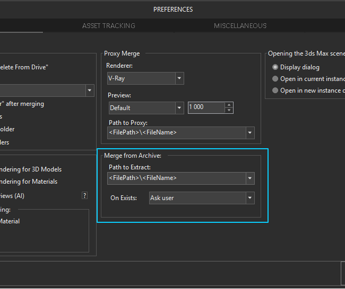Open the Miscellaneous tab
The image size is (345, 289).
(240, 26)
